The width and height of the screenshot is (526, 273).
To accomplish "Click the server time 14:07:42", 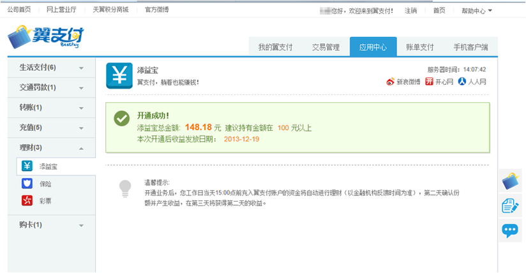I will [474, 70].
